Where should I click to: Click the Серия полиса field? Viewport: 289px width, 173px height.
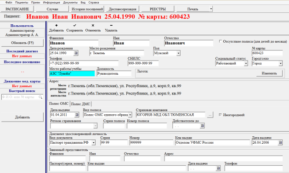[x=114, y=126]
